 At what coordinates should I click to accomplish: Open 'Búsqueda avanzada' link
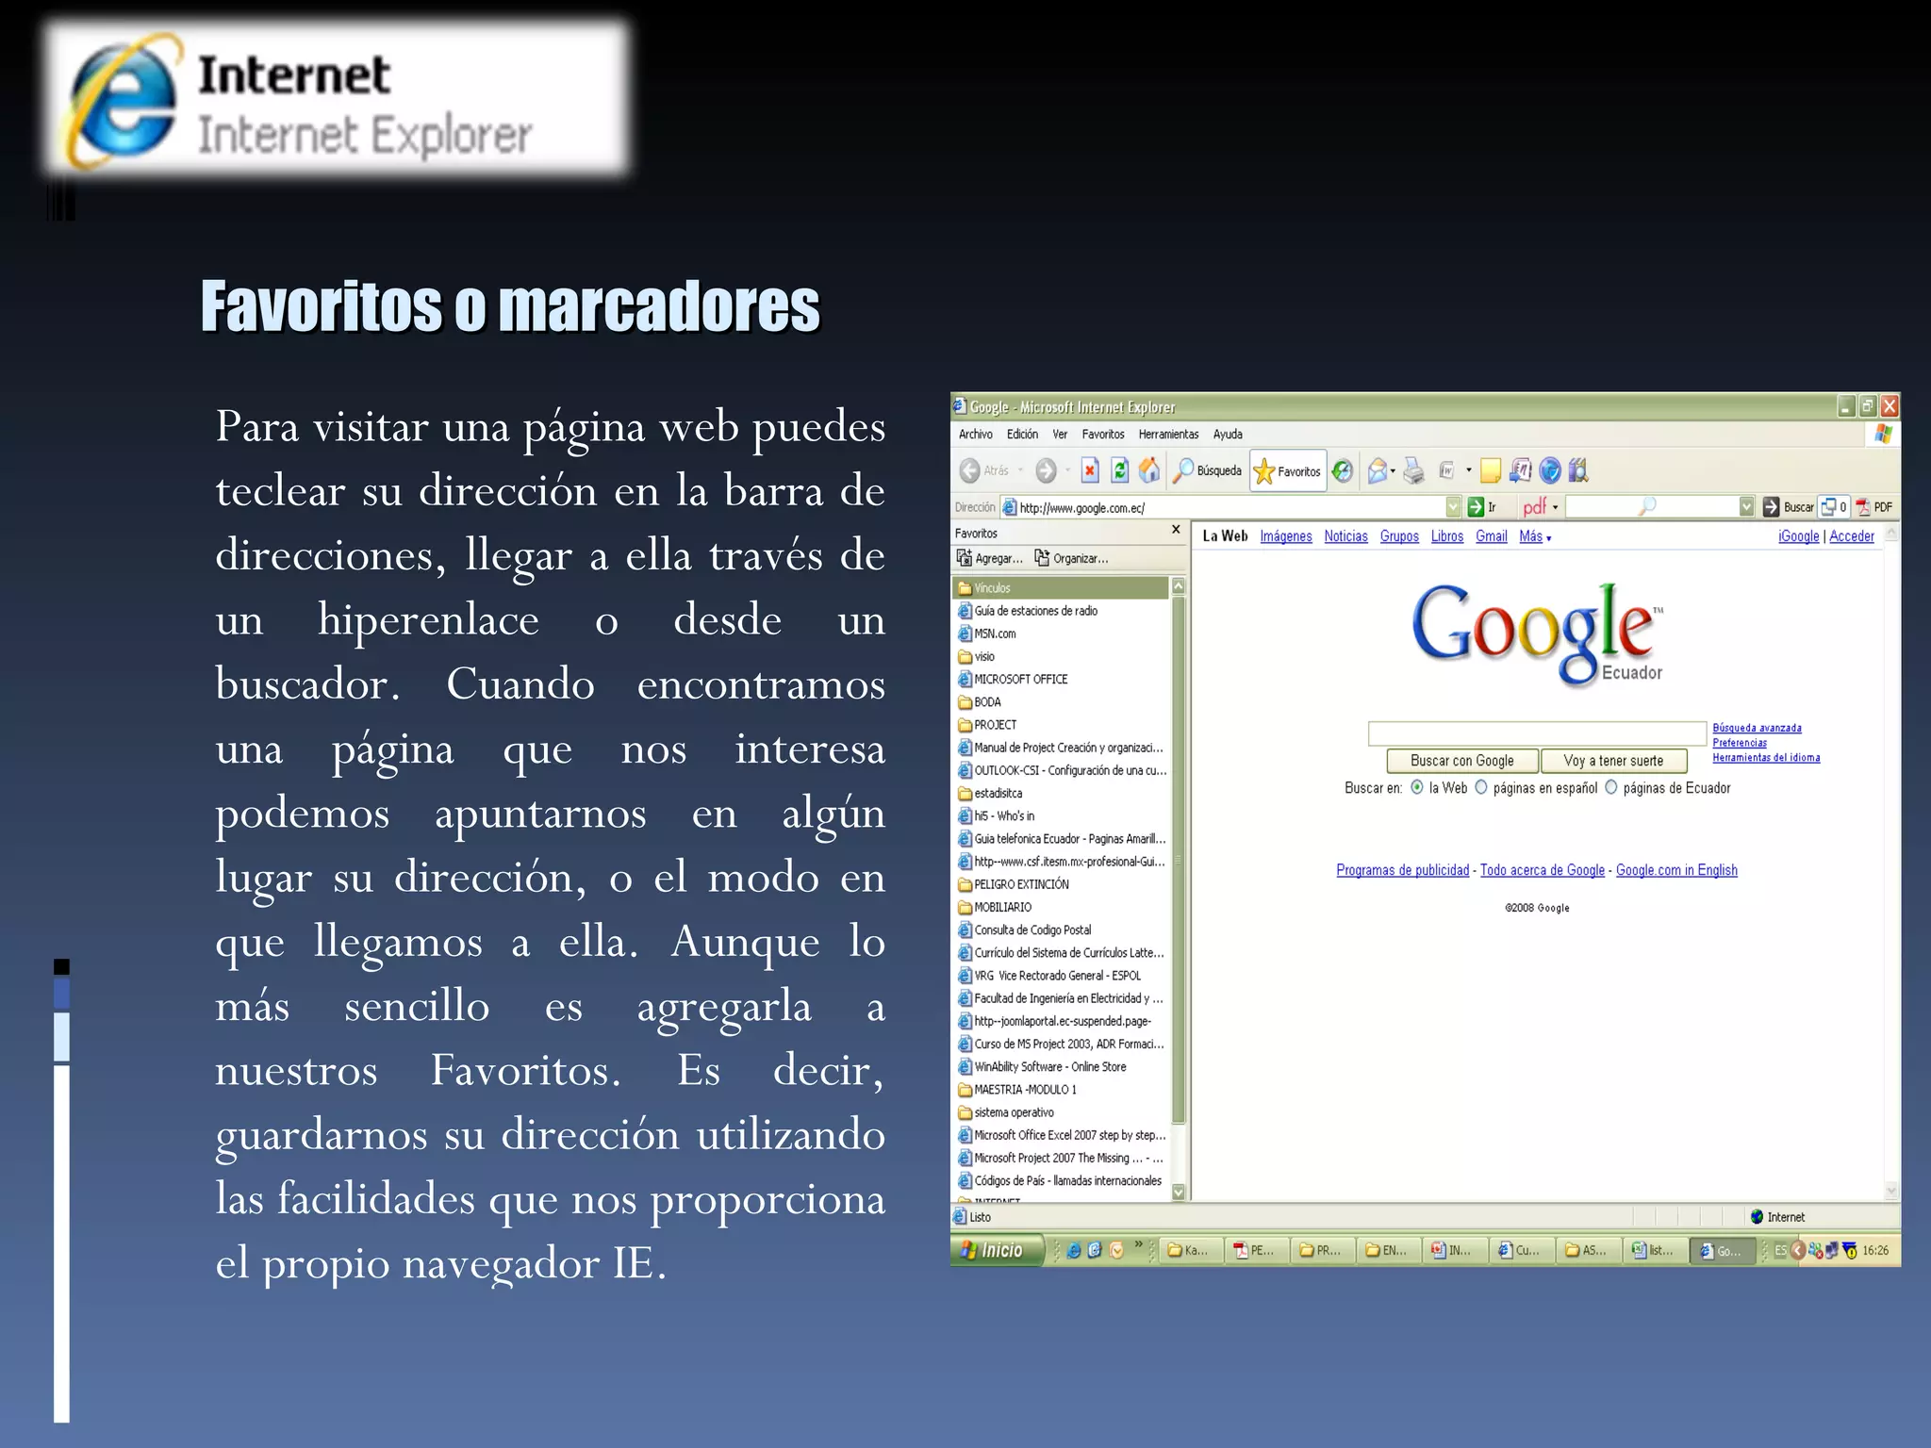(1757, 728)
